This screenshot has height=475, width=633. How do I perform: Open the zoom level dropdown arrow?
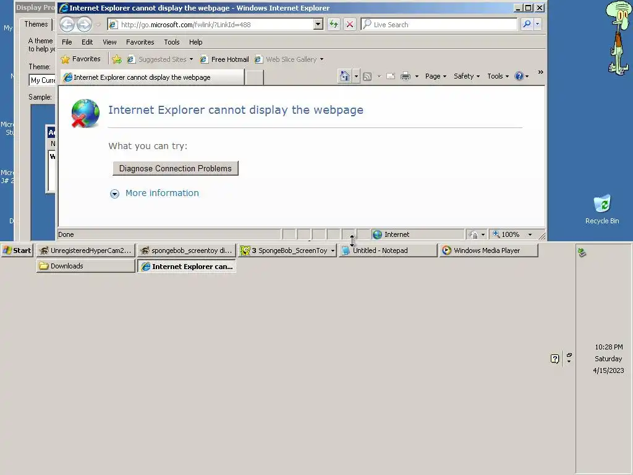click(530, 234)
